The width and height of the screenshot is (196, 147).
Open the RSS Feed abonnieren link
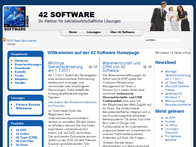(22, 41)
